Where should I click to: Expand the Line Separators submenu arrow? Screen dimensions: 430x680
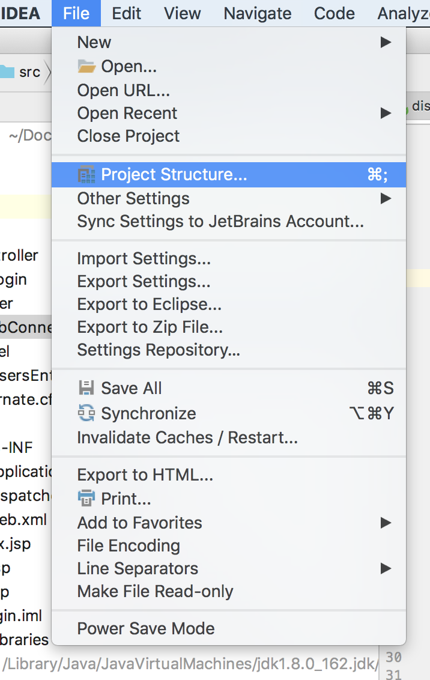click(x=386, y=568)
